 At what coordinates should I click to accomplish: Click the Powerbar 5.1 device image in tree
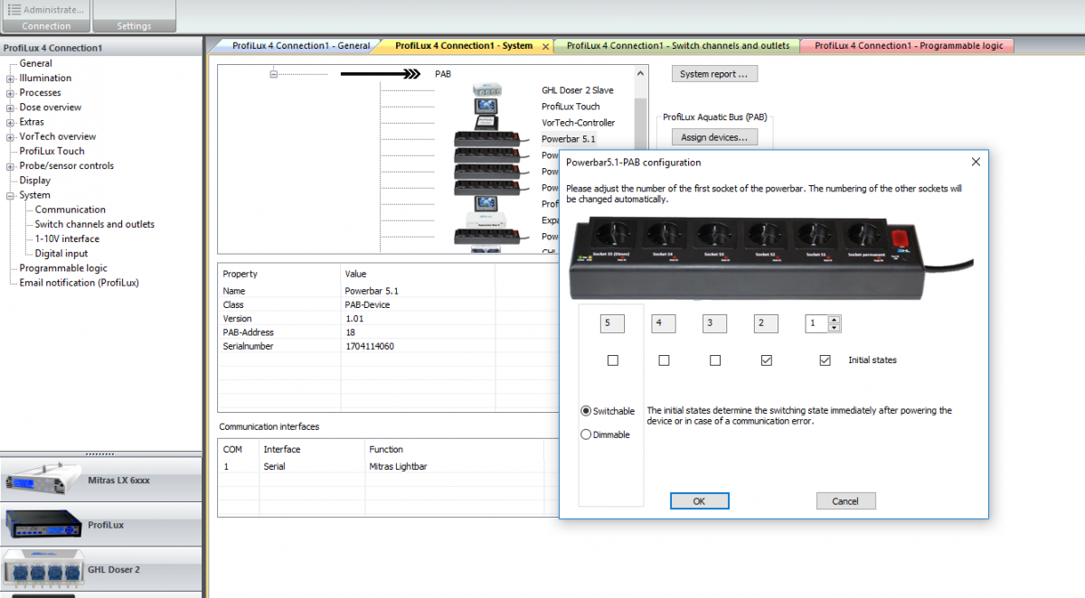(492, 139)
